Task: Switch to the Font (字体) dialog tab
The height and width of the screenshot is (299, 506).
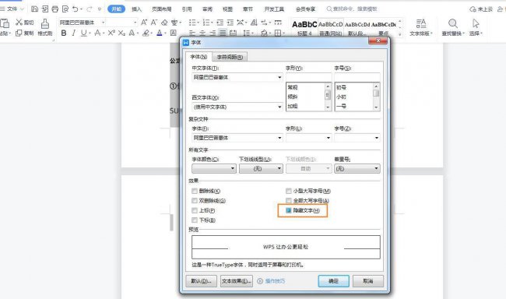Action: [x=199, y=57]
